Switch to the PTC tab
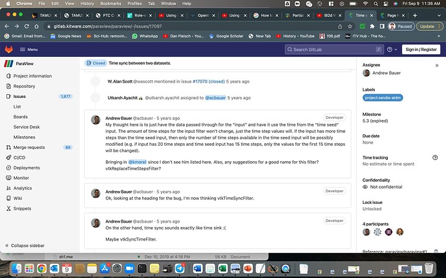The height and width of the screenshot is (278, 446). coord(107,15)
